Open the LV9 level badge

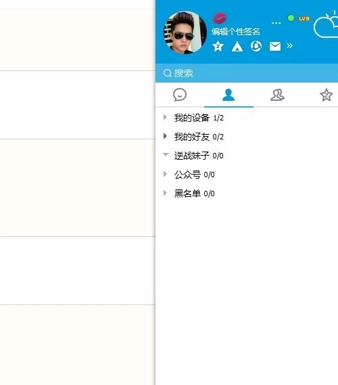click(304, 18)
